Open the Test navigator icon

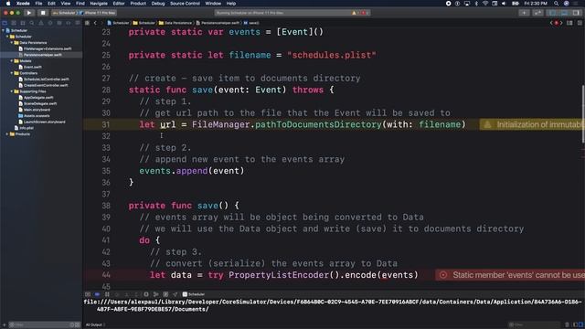(x=50, y=23)
